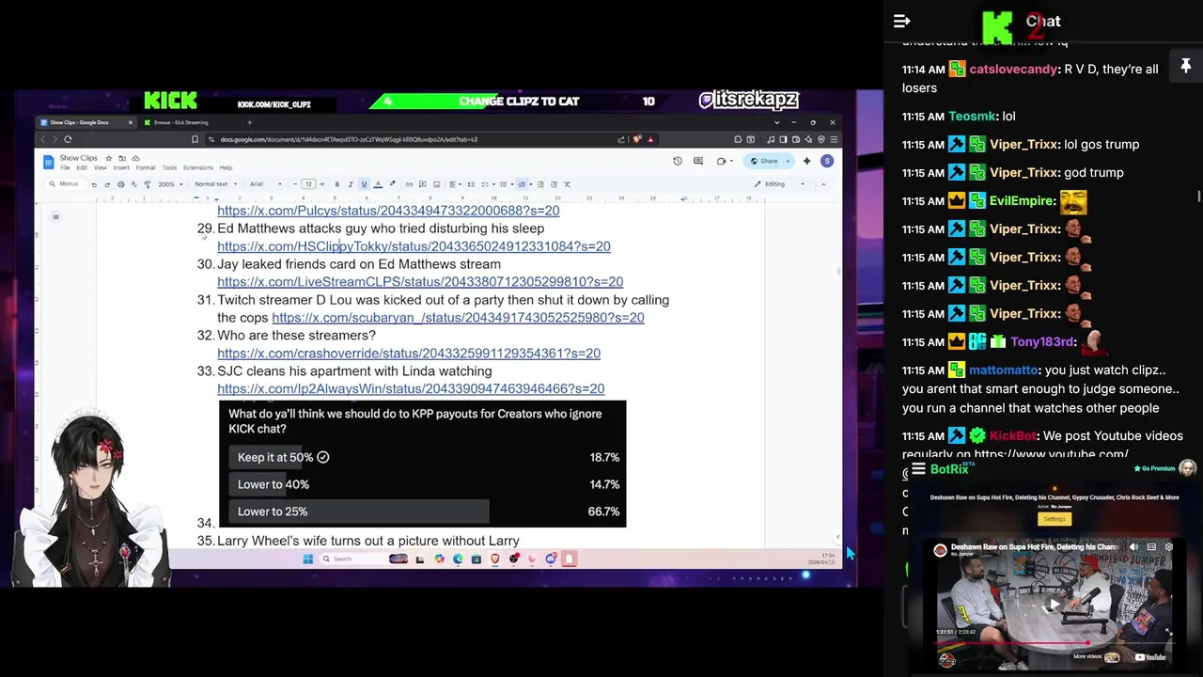Toggle italic formatting
The width and height of the screenshot is (1203, 677).
click(x=351, y=184)
